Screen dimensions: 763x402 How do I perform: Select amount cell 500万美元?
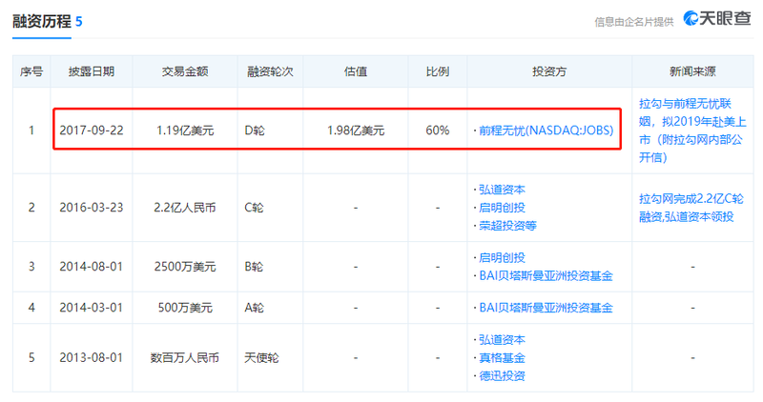tap(185, 308)
